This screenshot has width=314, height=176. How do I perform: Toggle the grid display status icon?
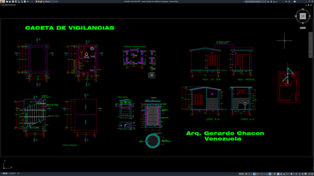tap(246, 174)
